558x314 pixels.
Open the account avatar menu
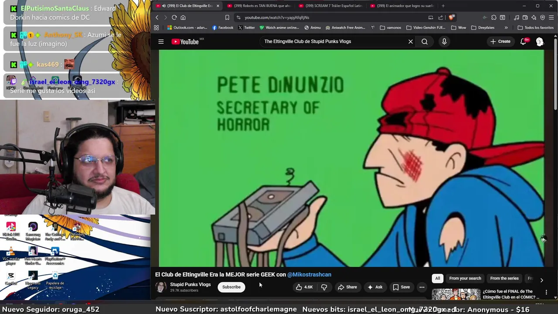pos(540,41)
